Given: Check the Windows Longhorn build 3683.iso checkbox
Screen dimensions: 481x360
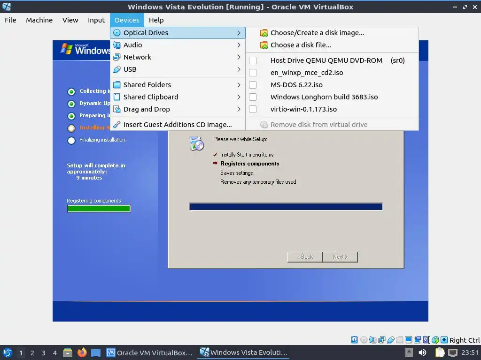Looking at the screenshot, I should coord(253,97).
